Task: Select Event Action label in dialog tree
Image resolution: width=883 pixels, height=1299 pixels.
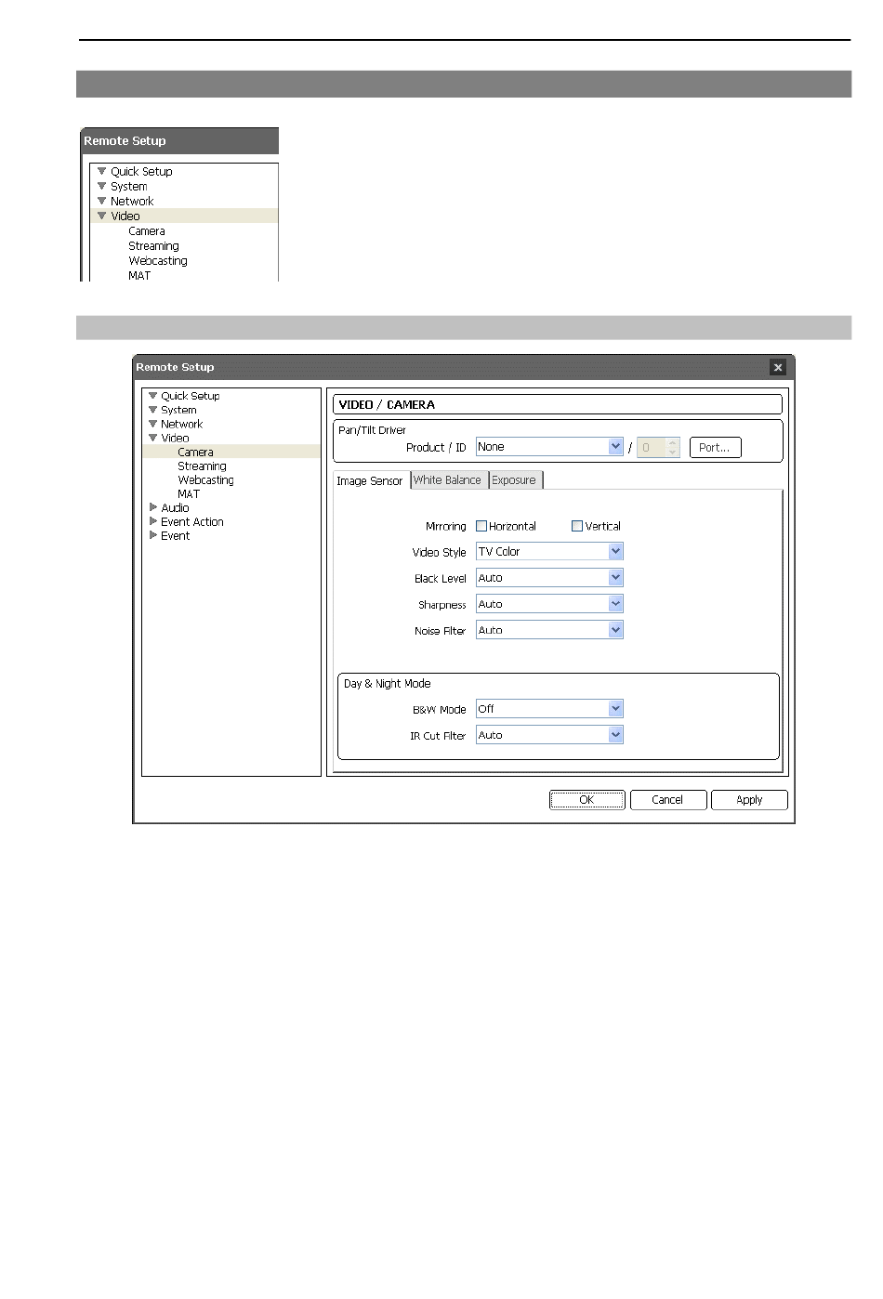Action: tap(192, 522)
